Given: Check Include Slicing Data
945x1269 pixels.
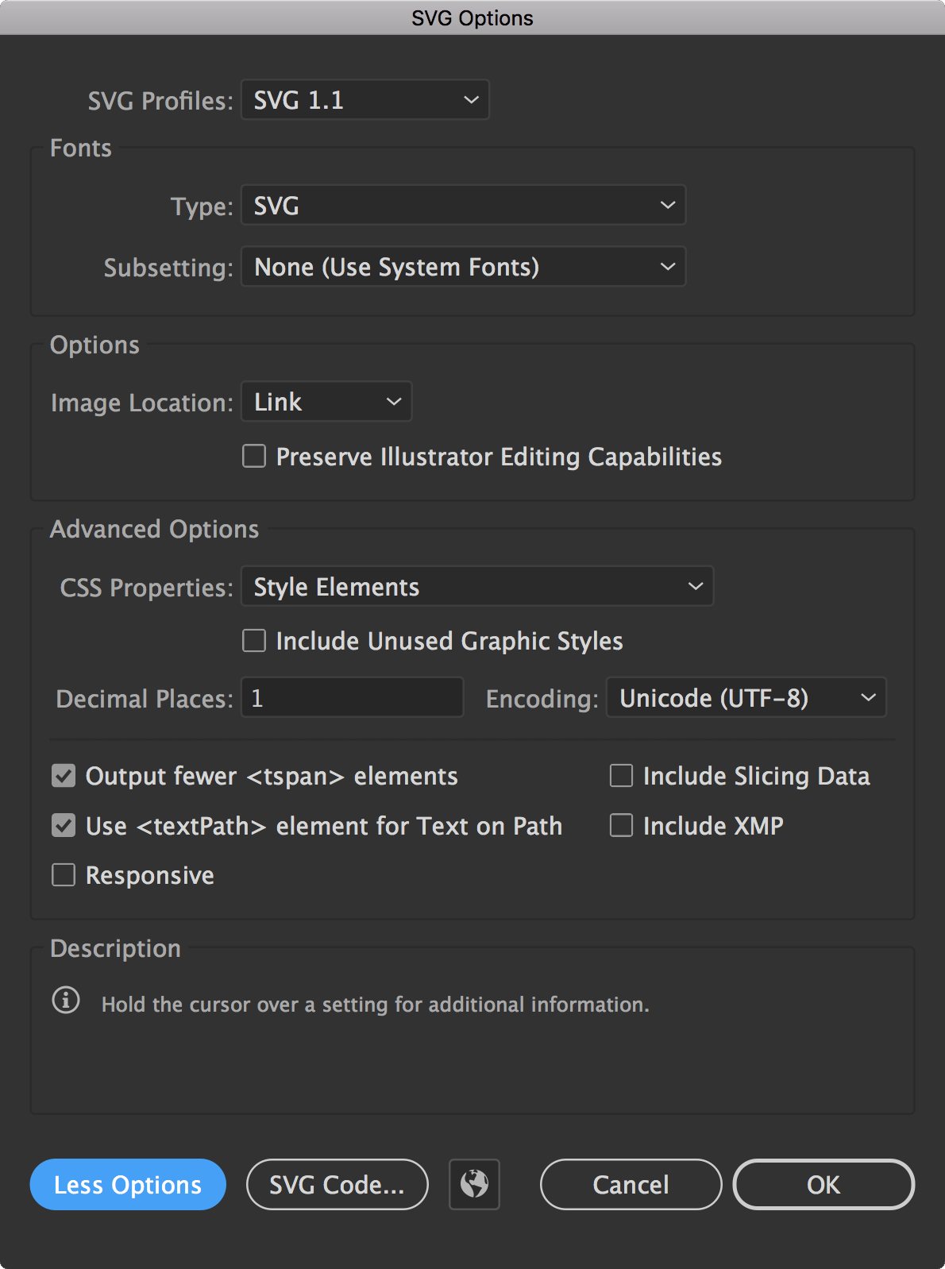Looking at the screenshot, I should [x=621, y=776].
